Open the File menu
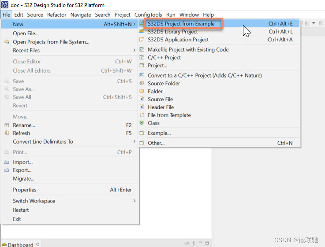The height and width of the screenshot is (247, 325). tap(6, 15)
